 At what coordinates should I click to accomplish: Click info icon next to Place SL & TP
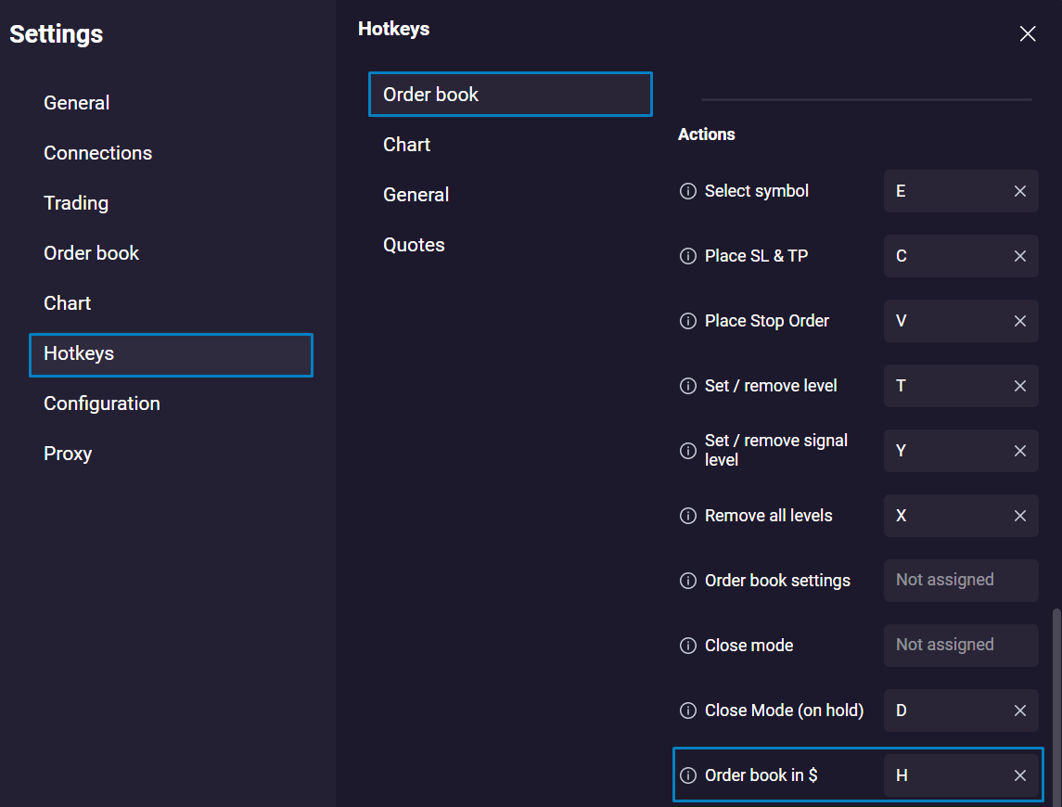(687, 256)
